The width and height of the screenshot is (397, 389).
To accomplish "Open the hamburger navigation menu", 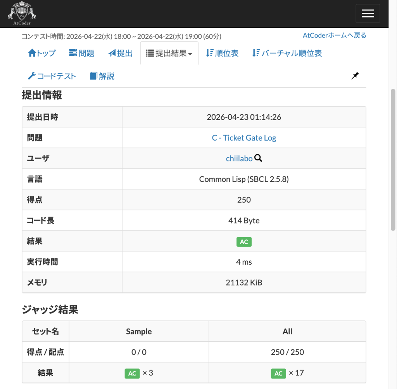I will point(368,13).
